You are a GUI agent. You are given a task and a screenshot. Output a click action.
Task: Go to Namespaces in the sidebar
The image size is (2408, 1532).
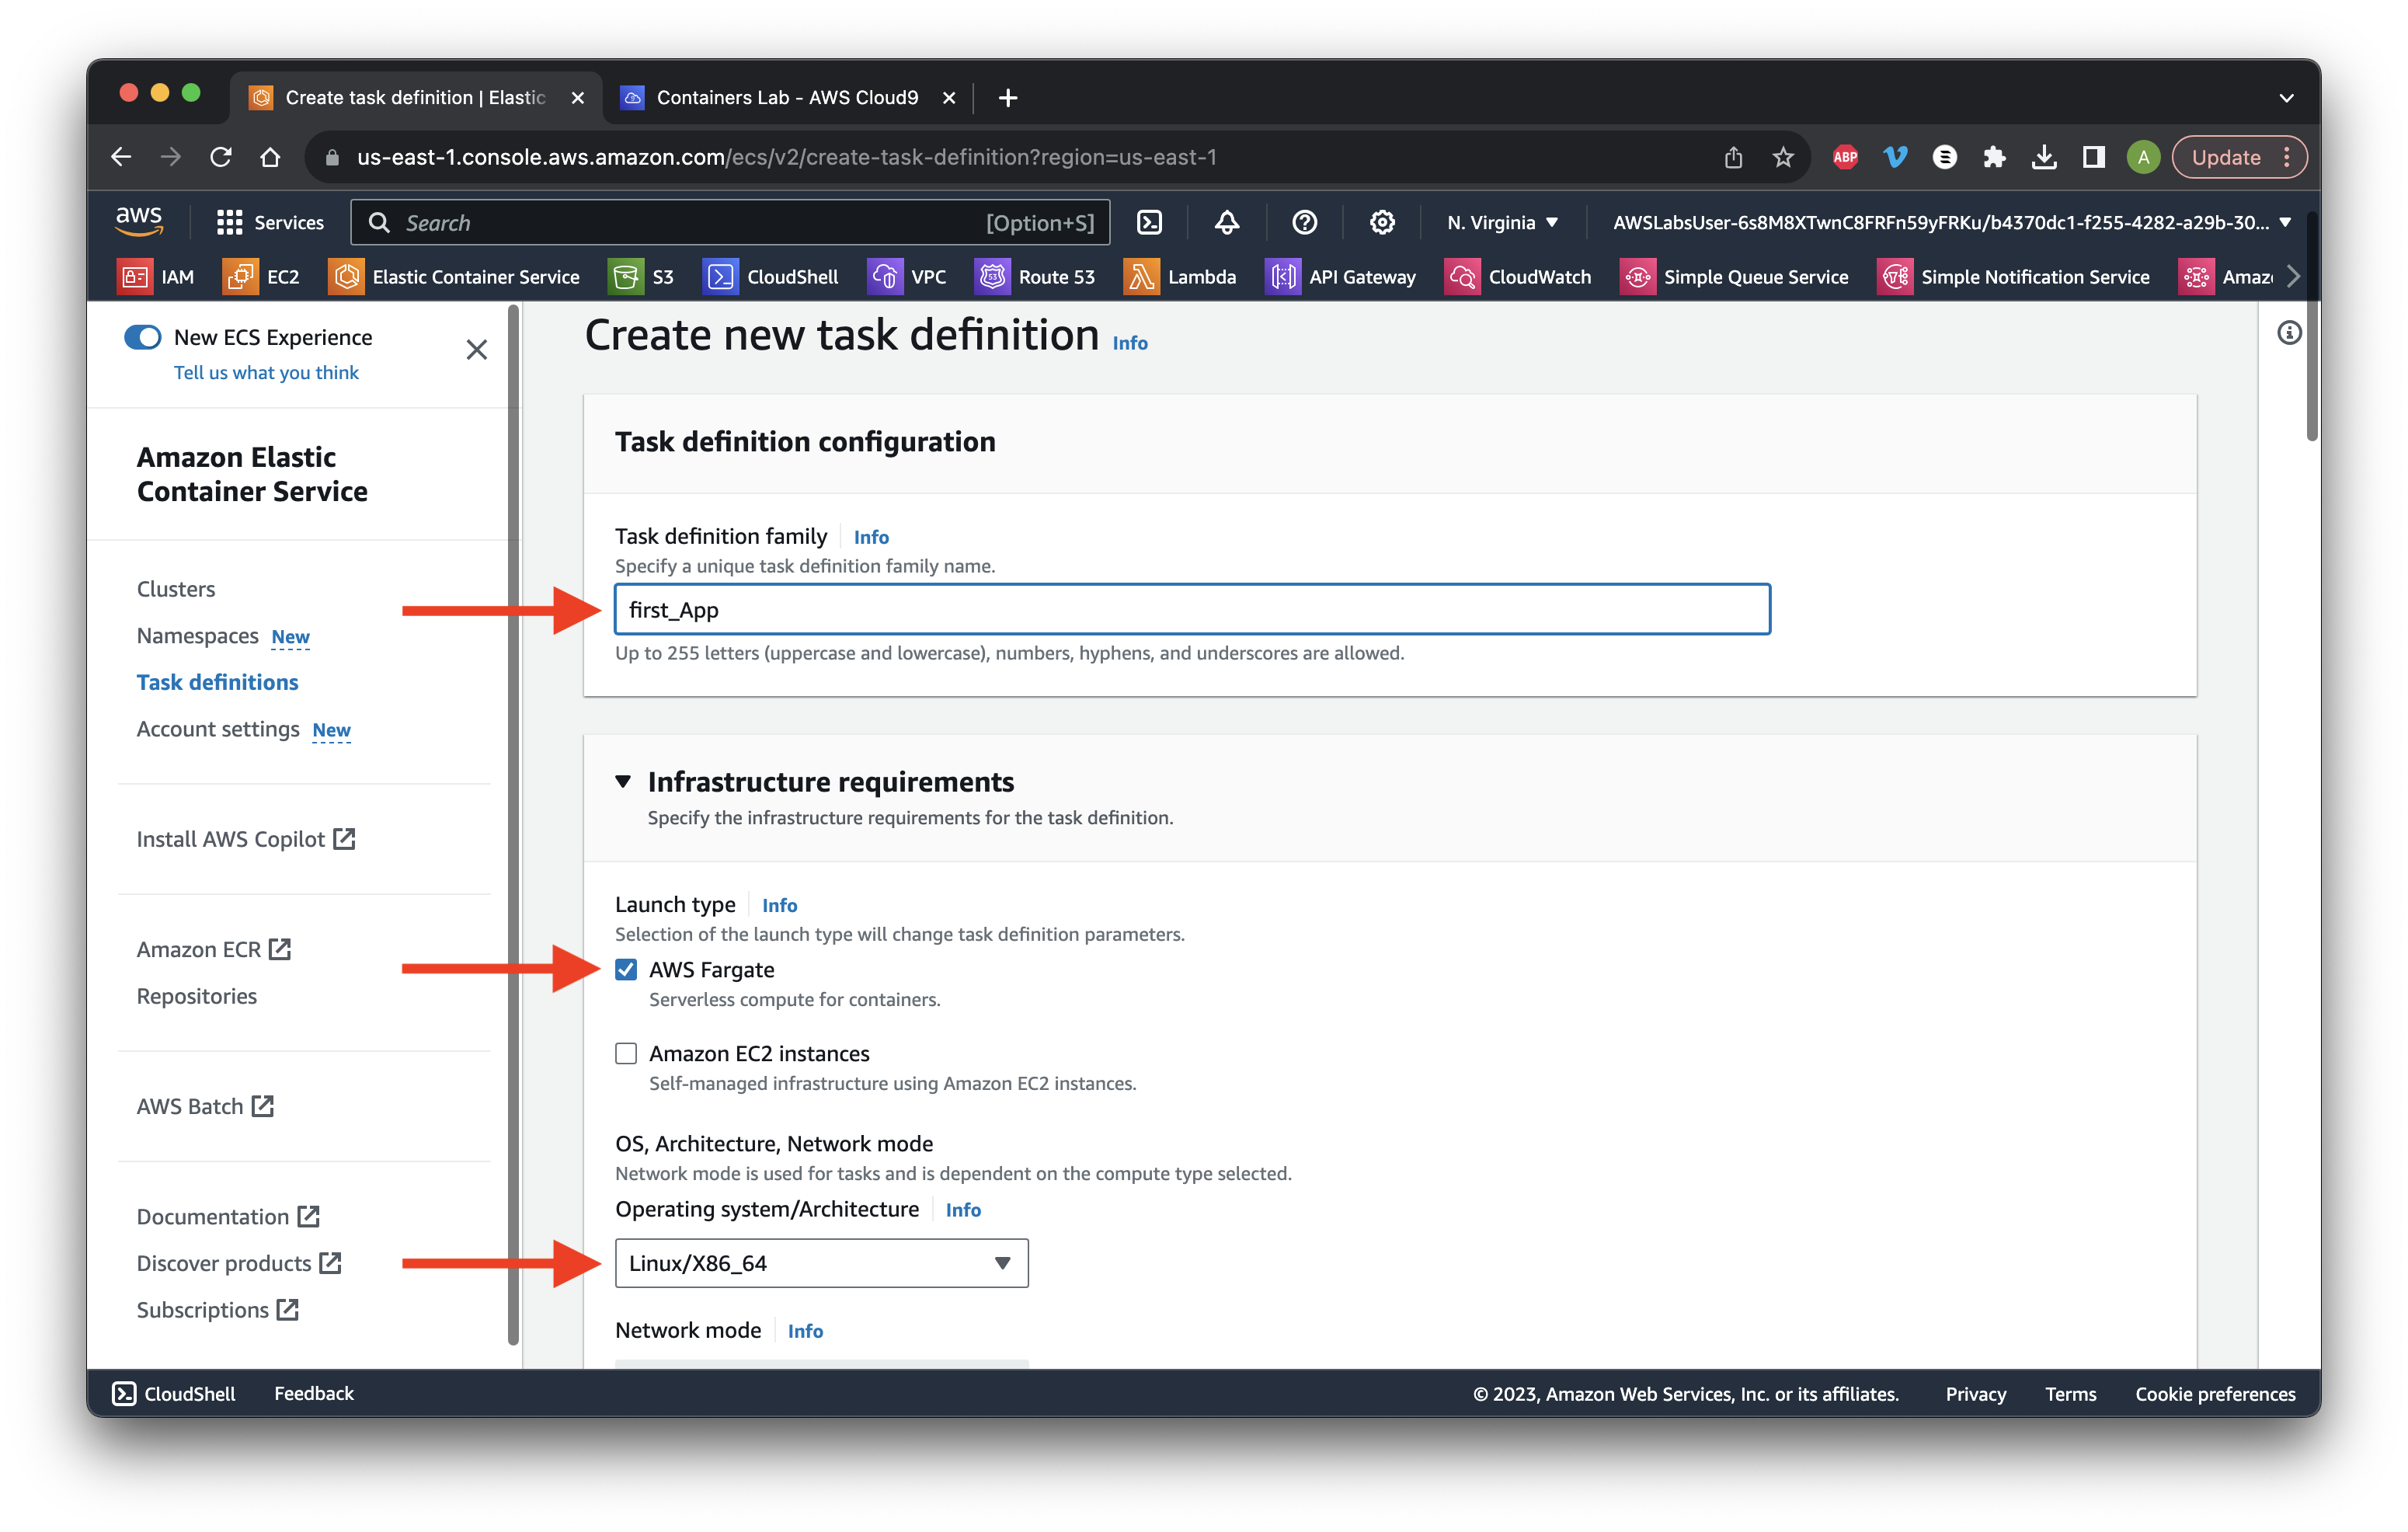tap(197, 636)
